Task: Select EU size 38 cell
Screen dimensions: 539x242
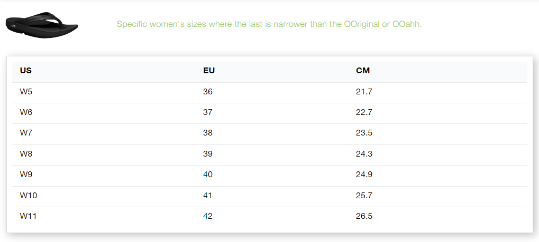Action: (208, 133)
